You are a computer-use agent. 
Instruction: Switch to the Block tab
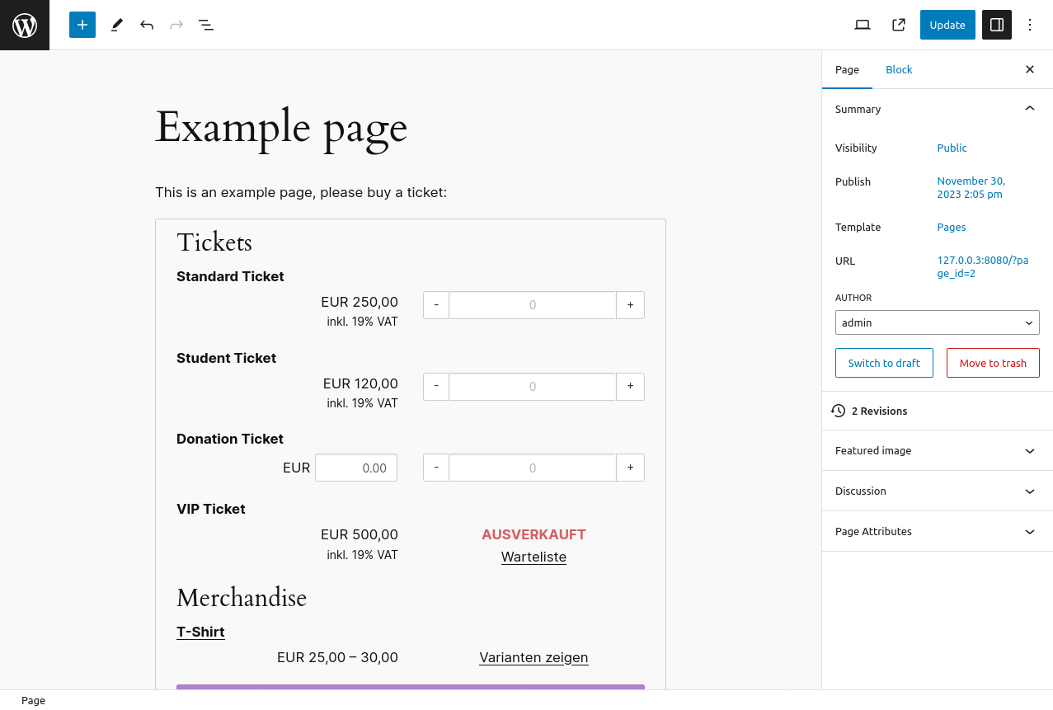[x=899, y=70]
